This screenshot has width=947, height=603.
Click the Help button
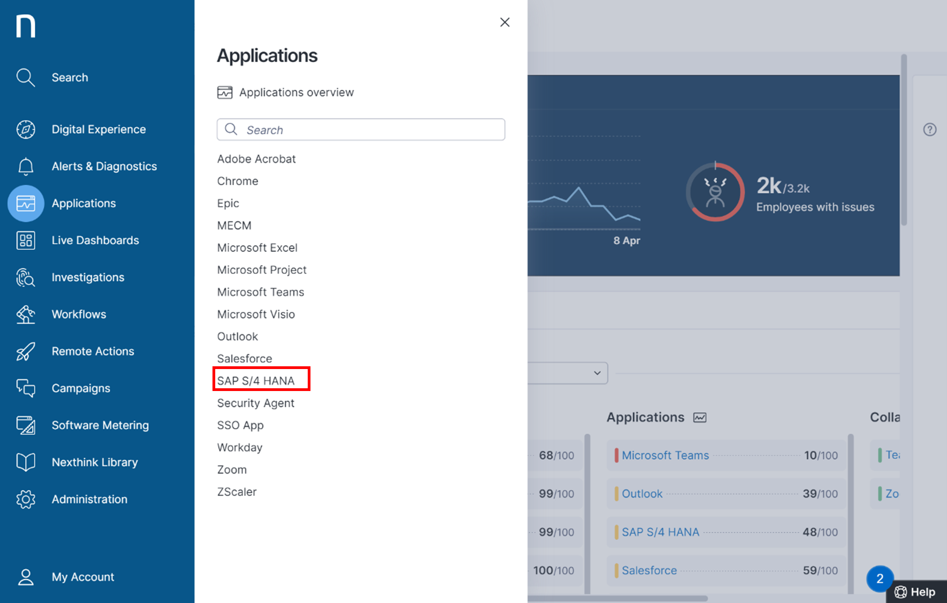point(916,592)
